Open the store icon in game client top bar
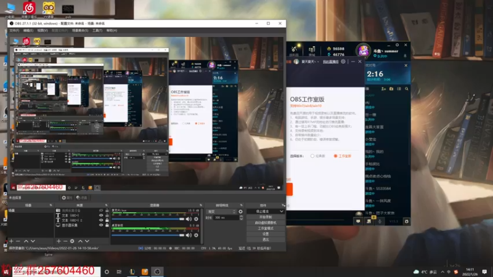The image size is (493, 277). (312, 50)
